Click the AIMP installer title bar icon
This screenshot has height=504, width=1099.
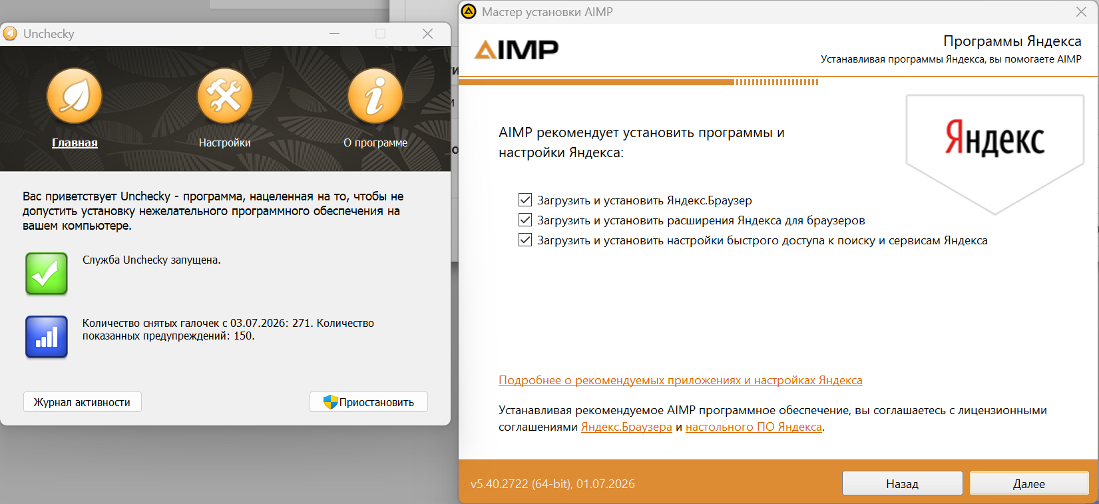pos(469,11)
